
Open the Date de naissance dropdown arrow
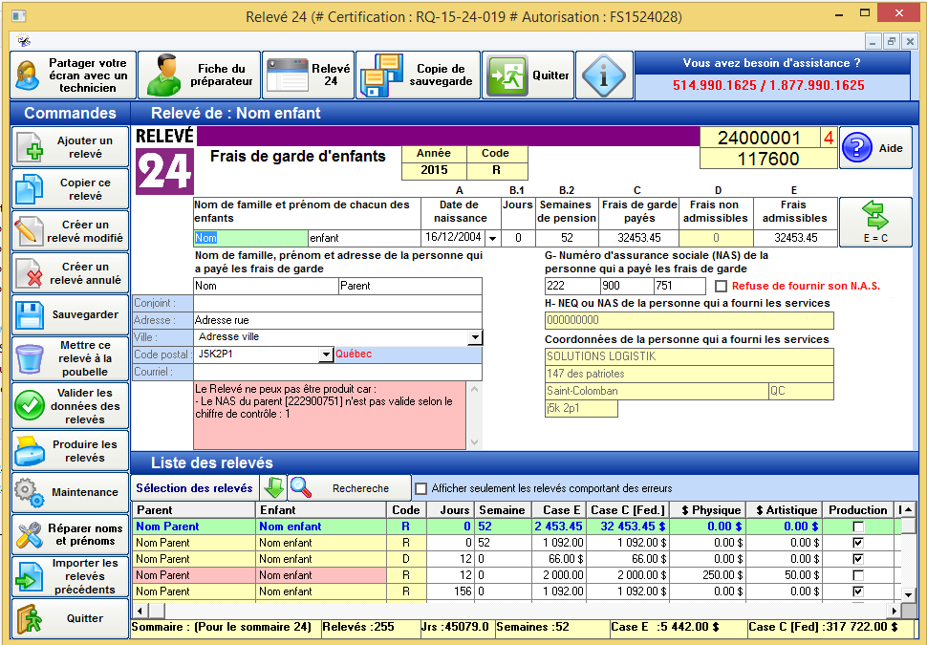[493, 238]
